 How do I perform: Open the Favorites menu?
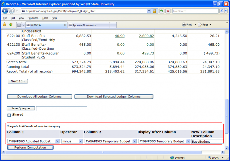click(33, 18)
